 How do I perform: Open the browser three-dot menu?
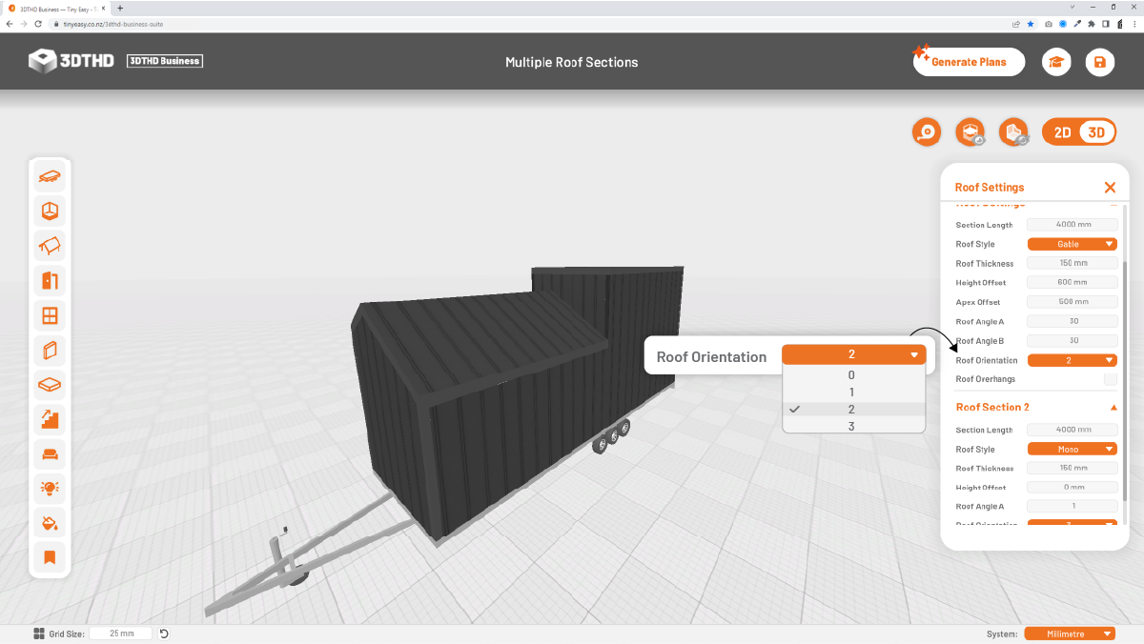[x=1134, y=24]
